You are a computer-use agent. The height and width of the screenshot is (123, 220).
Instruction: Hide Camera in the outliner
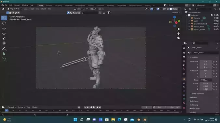click(214, 18)
